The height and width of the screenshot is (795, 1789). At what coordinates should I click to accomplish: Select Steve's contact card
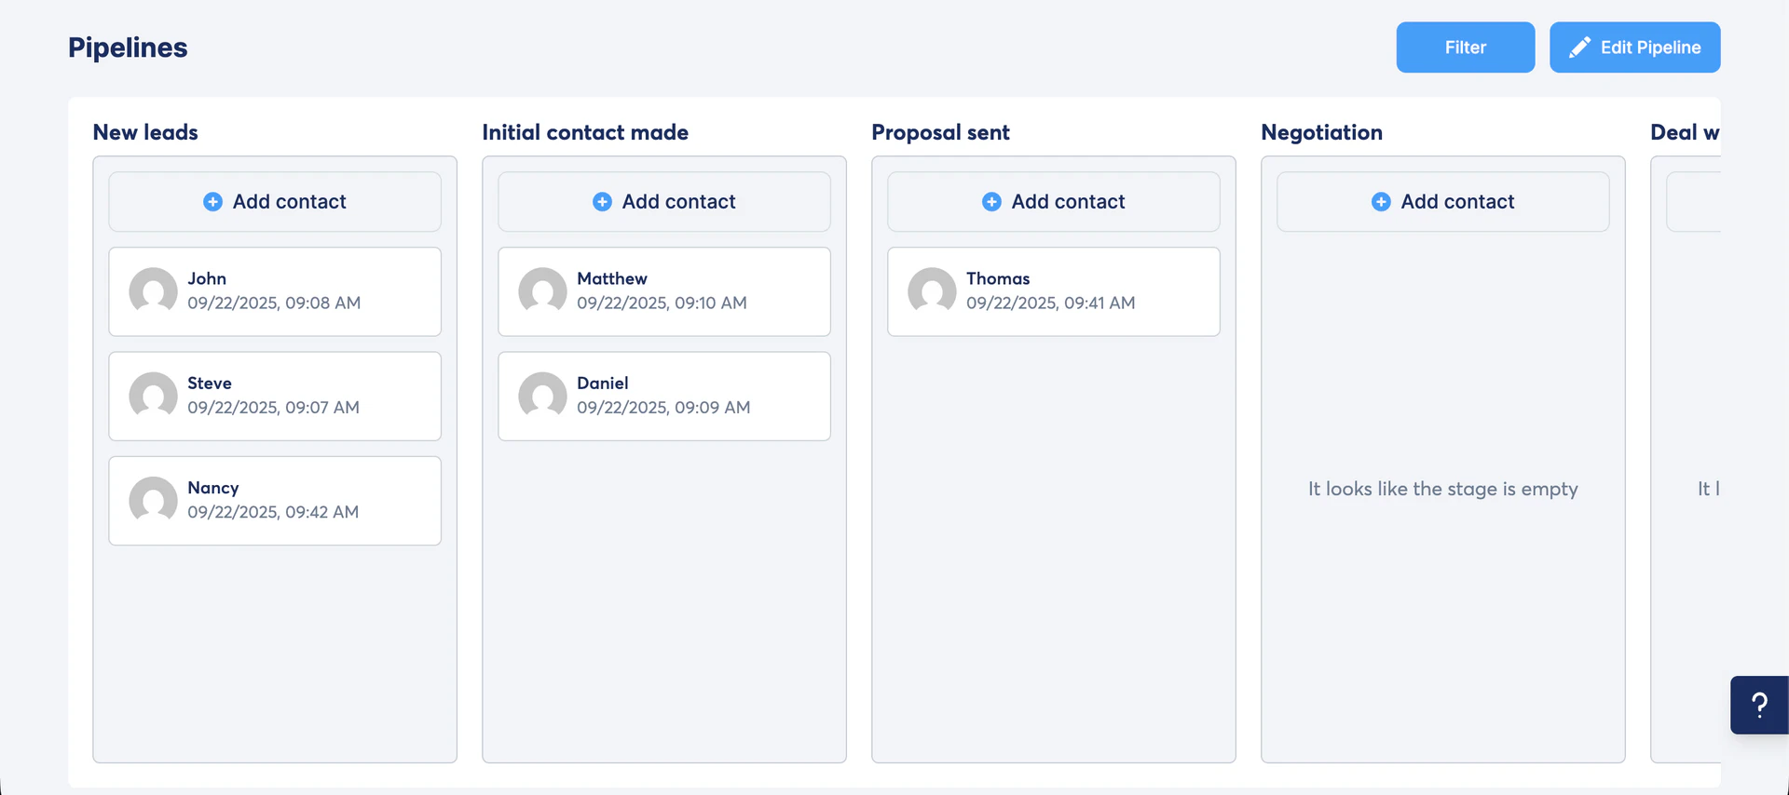click(x=274, y=396)
